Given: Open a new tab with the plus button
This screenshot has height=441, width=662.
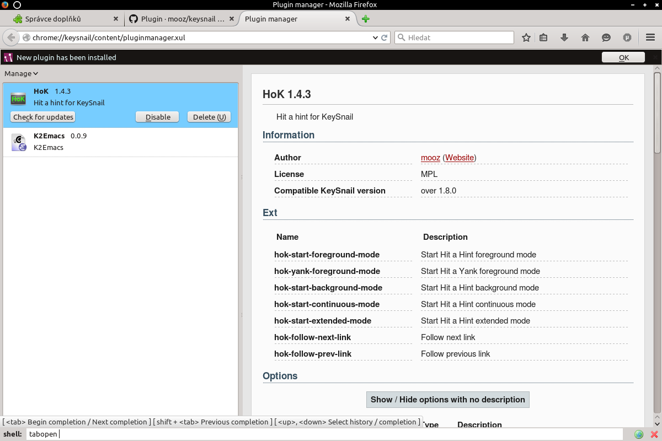Looking at the screenshot, I should pos(365,19).
